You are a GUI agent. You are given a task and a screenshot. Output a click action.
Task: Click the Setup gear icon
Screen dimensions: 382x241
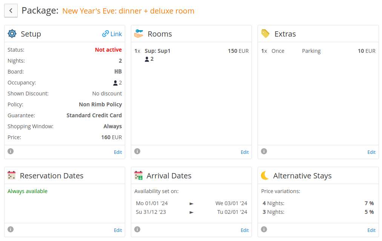(x=12, y=34)
